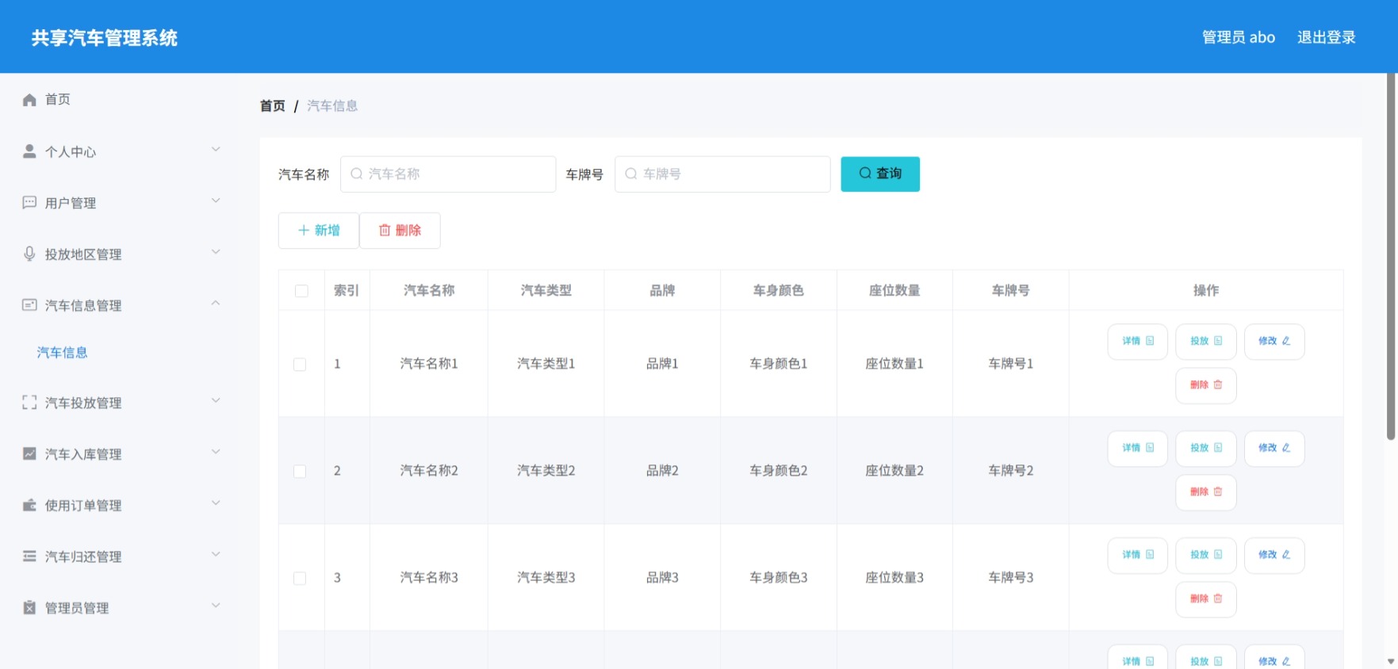Click the list icon beside 汽车归还管理
The height and width of the screenshot is (669, 1398).
pos(29,556)
